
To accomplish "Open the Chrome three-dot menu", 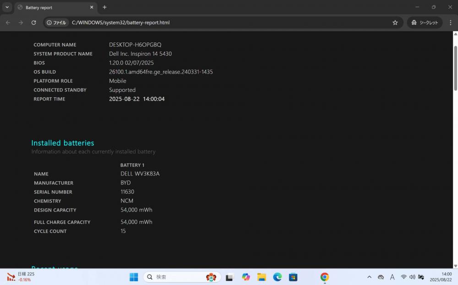I will (450, 22).
